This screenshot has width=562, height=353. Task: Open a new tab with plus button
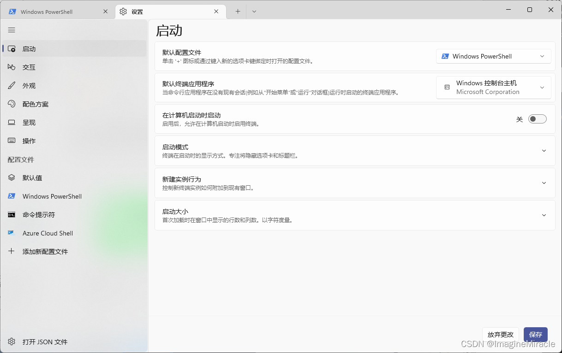[x=238, y=12]
